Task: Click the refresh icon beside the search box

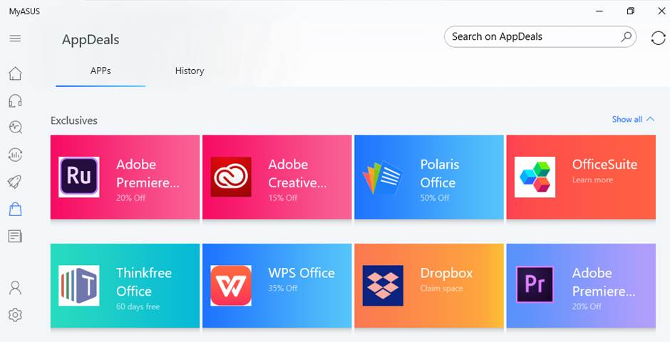Action: click(x=658, y=38)
